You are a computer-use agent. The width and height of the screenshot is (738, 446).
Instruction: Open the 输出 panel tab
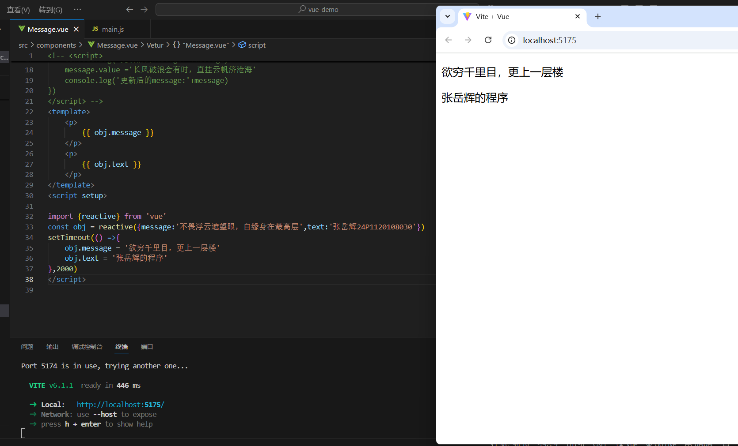53,347
